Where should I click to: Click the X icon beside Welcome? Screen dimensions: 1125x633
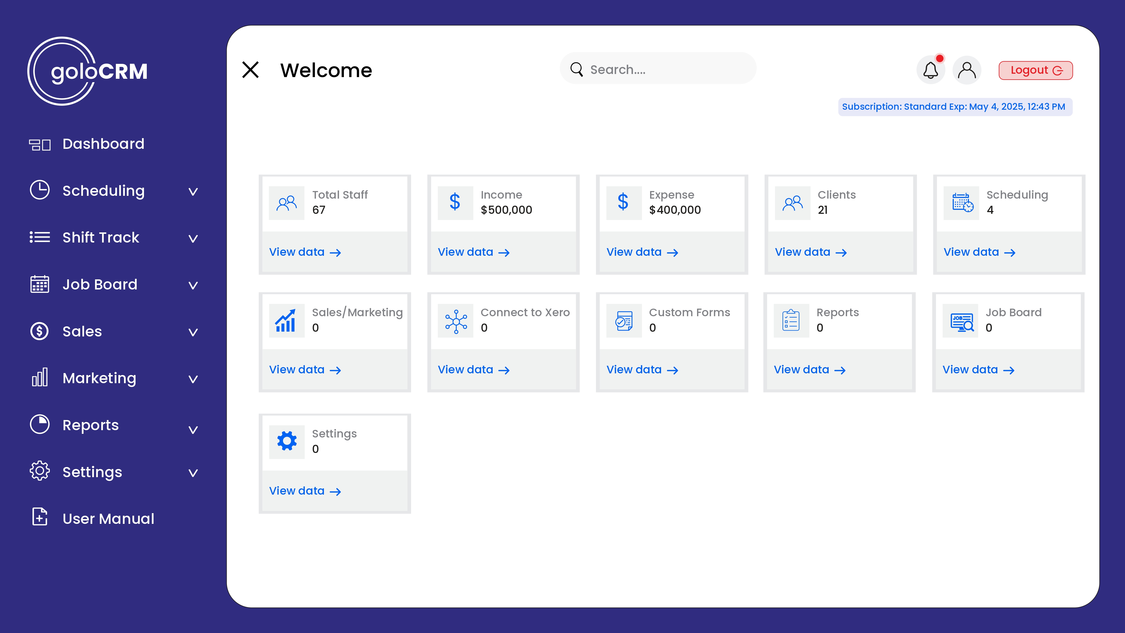point(250,70)
